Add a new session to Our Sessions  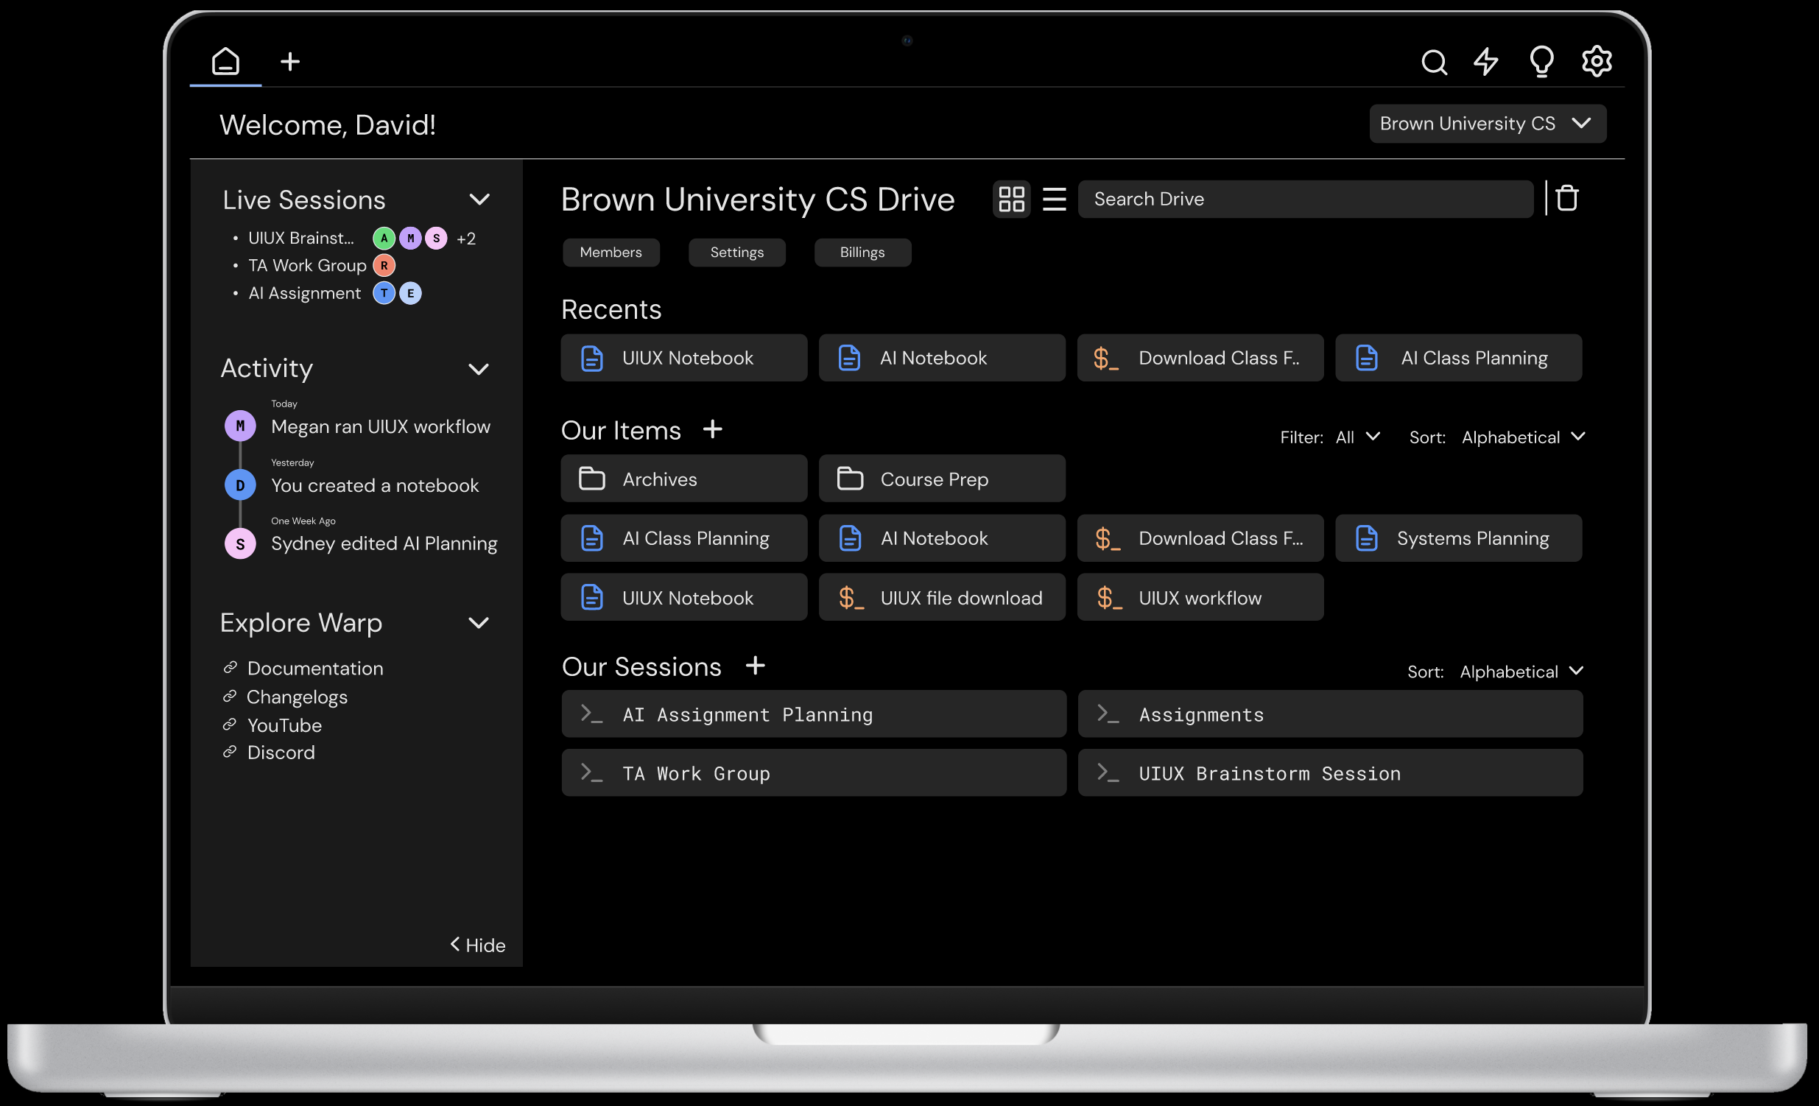[x=754, y=665]
